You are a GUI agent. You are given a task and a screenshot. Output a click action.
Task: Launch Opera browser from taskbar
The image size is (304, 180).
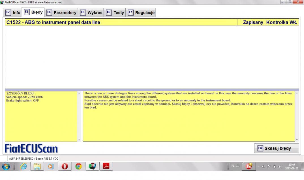[x=65, y=166]
